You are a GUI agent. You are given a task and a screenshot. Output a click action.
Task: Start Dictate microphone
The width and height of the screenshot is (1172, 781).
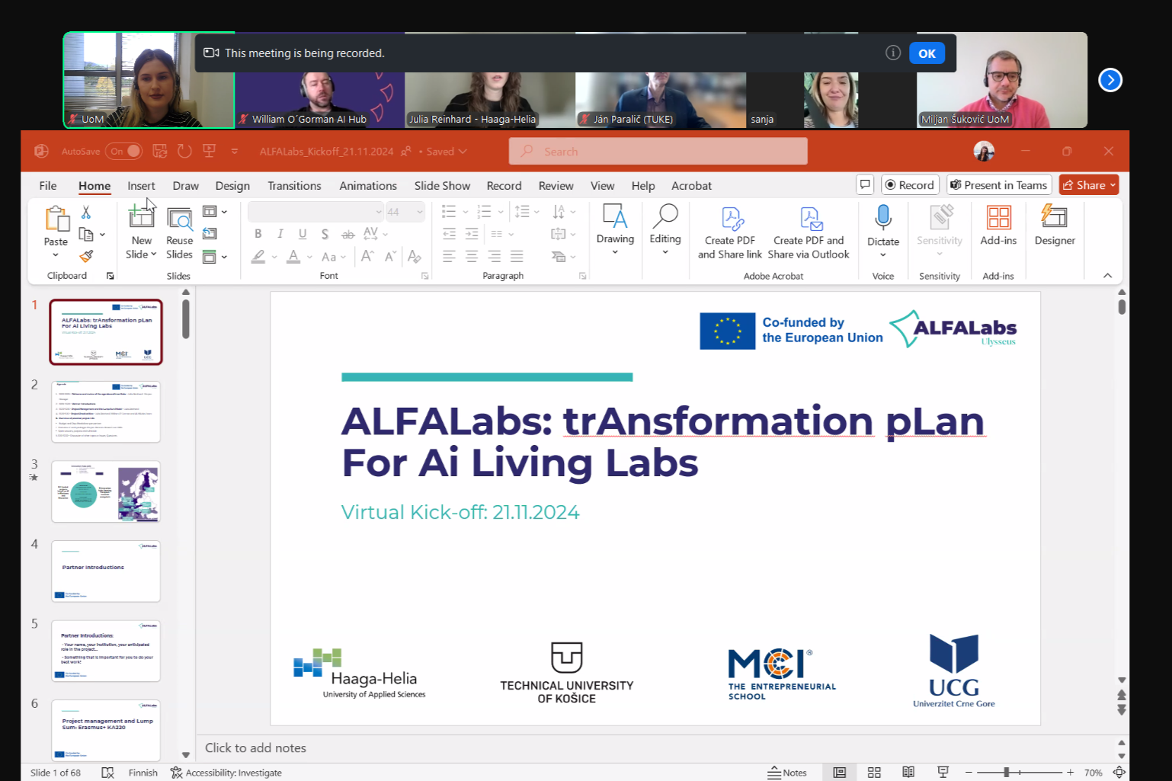pos(883,218)
